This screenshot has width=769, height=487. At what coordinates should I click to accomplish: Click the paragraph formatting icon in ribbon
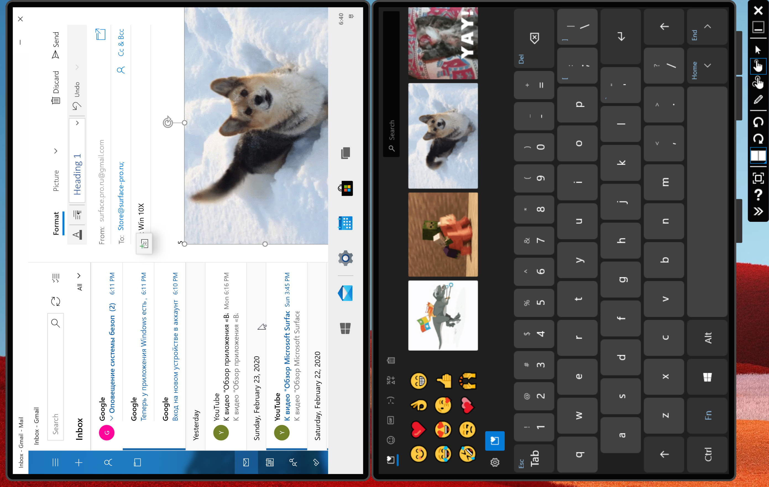click(x=77, y=215)
